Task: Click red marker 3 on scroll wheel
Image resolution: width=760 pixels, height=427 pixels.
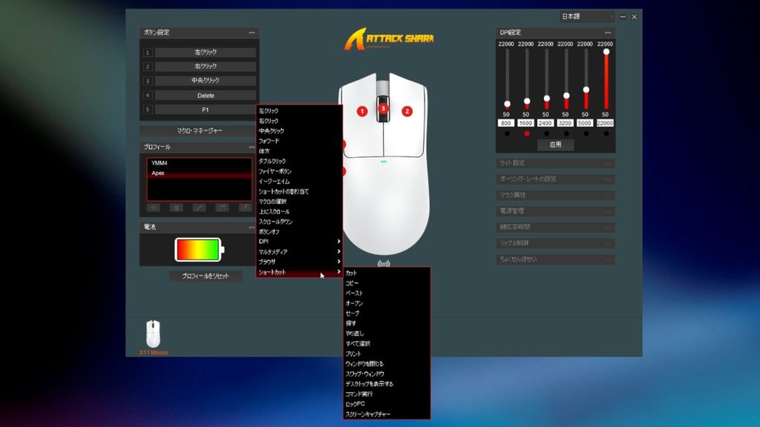Action: coord(383,108)
